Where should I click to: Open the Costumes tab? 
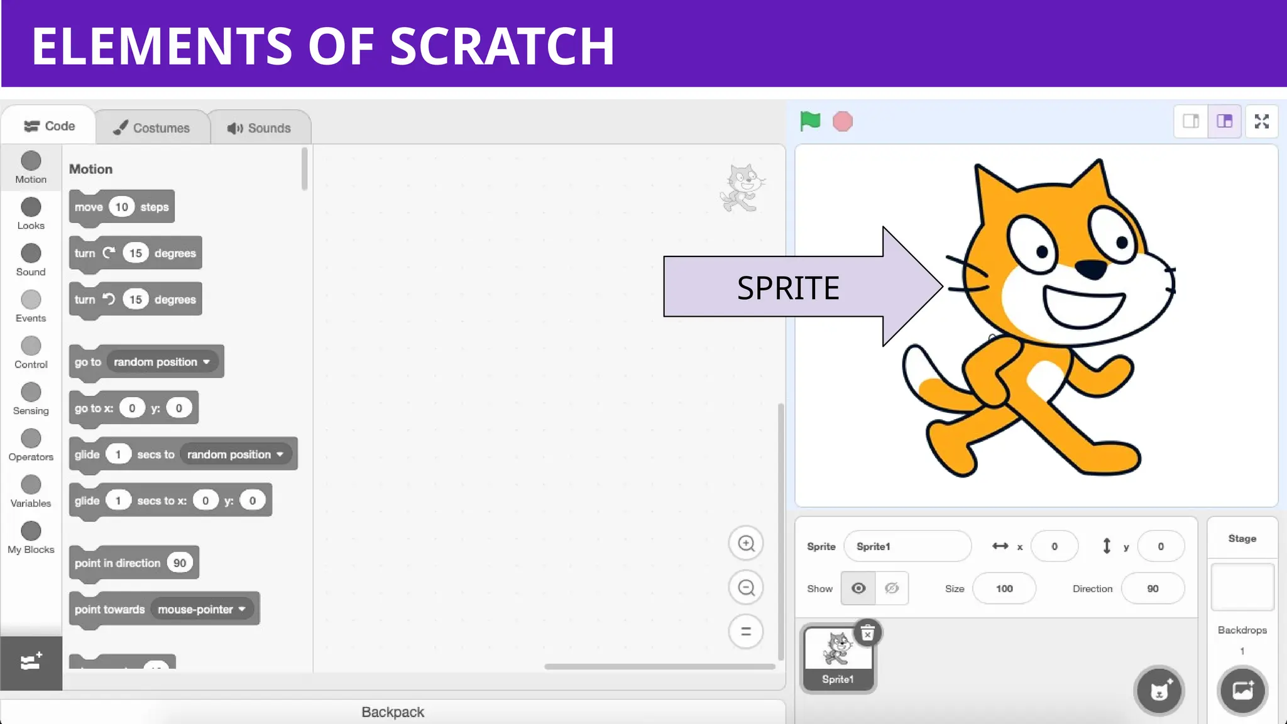tap(151, 128)
